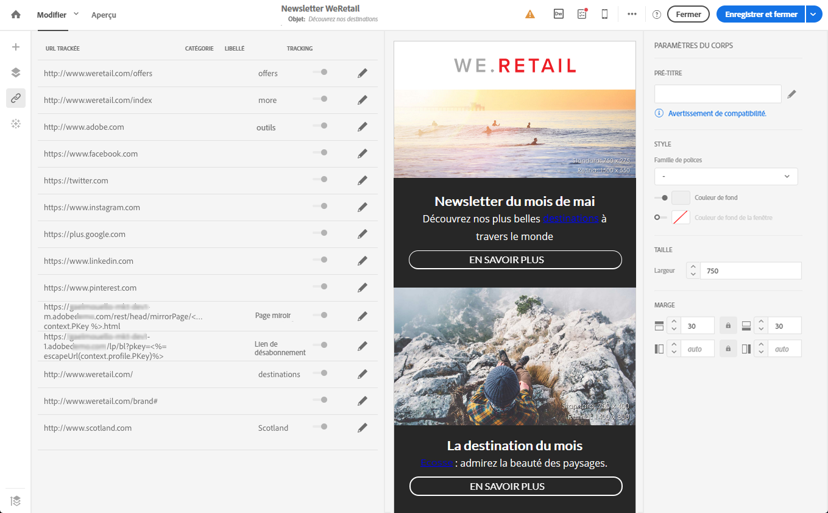The height and width of the screenshot is (513, 828).
Task: Open Avertissement de compatibilité link
Action: click(717, 113)
